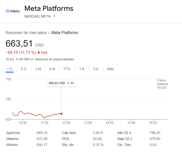Viewport: 182px width, 152px height.
Task: Click the 663,51 current price value
Action: point(19,44)
